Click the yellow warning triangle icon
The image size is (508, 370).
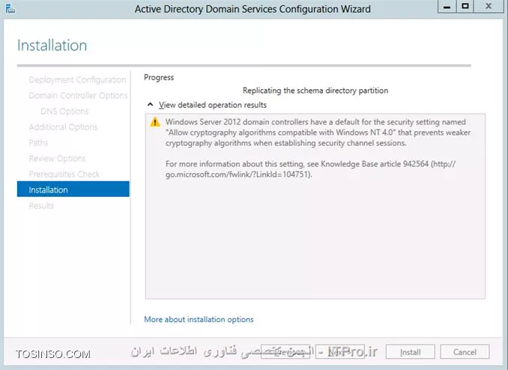(x=155, y=122)
